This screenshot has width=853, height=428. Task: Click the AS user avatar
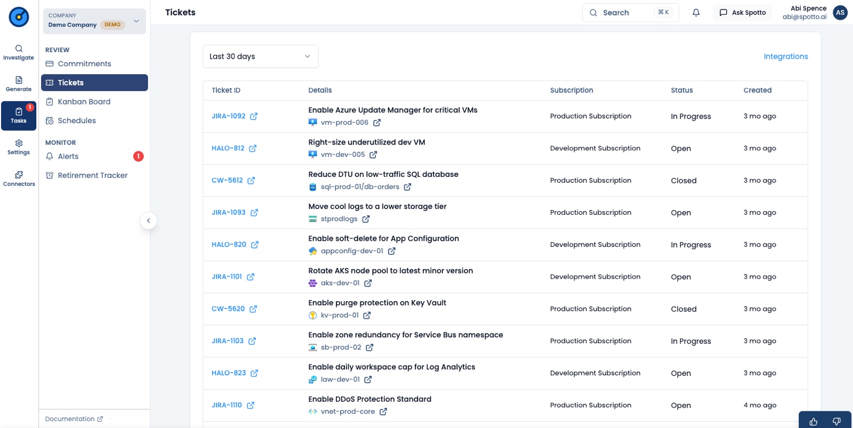840,12
